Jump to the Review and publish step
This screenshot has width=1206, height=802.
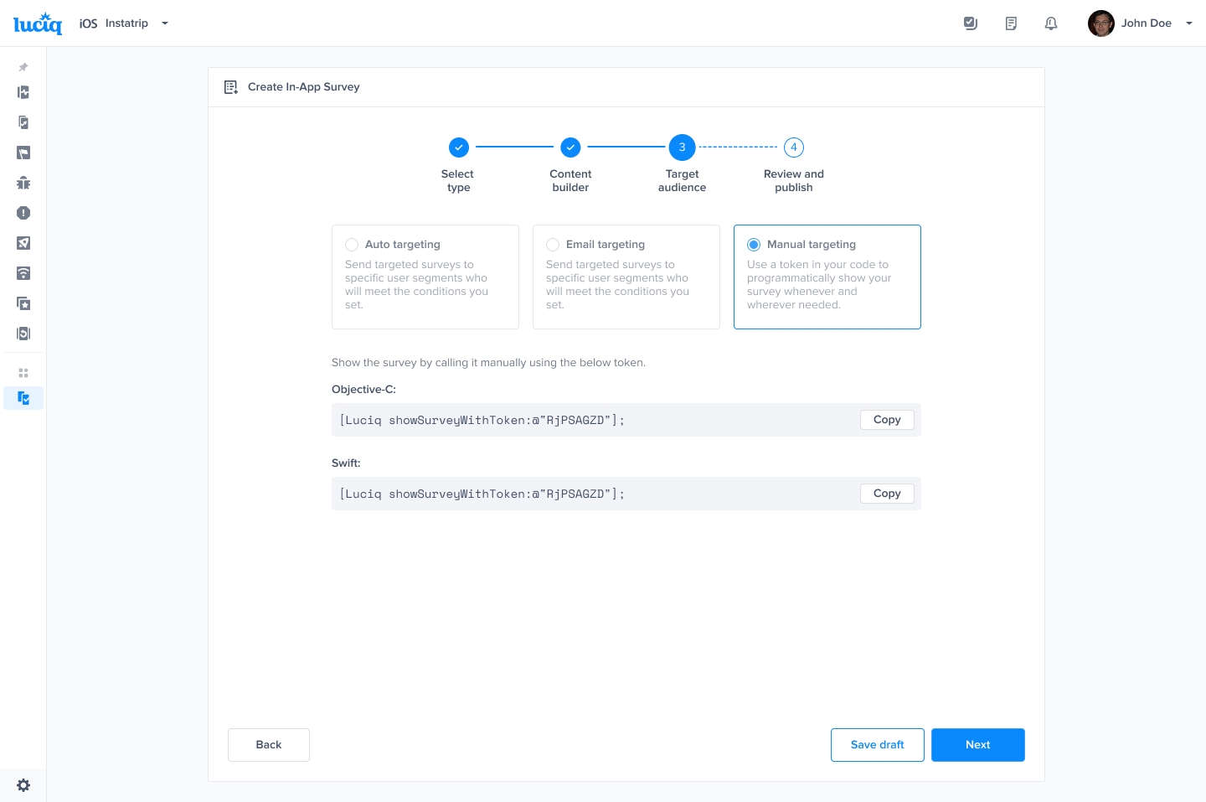click(794, 147)
